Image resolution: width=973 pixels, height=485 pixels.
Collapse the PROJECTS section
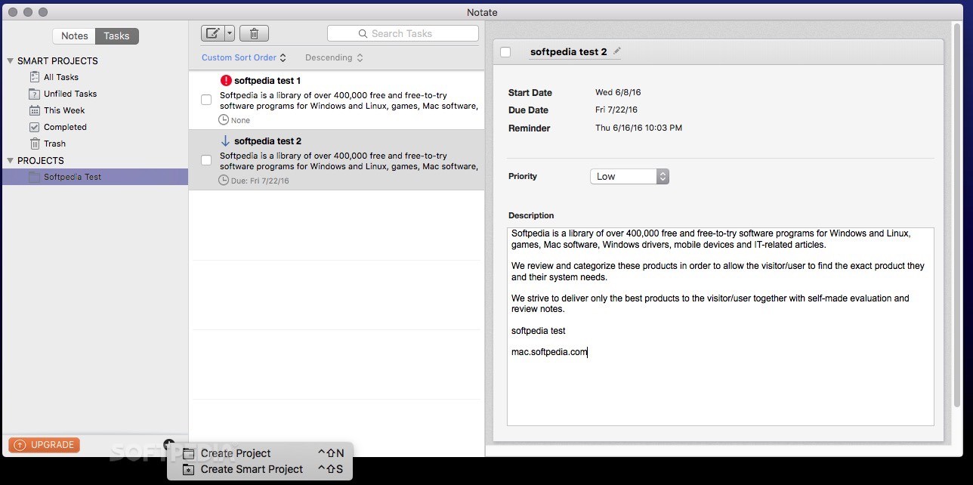click(11, 160)
